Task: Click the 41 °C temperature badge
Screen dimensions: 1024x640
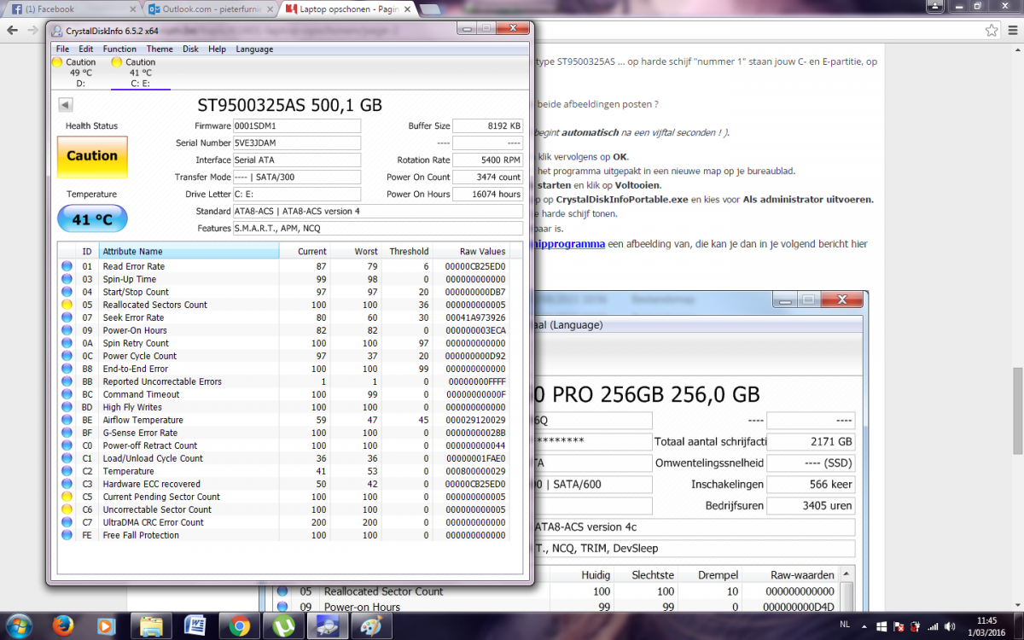Action: [x=92, y=219]
